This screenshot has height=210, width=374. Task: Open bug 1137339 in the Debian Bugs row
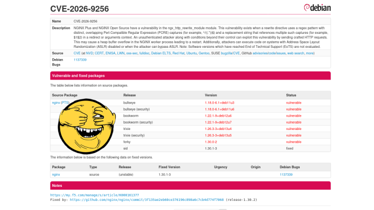(80, 60)
